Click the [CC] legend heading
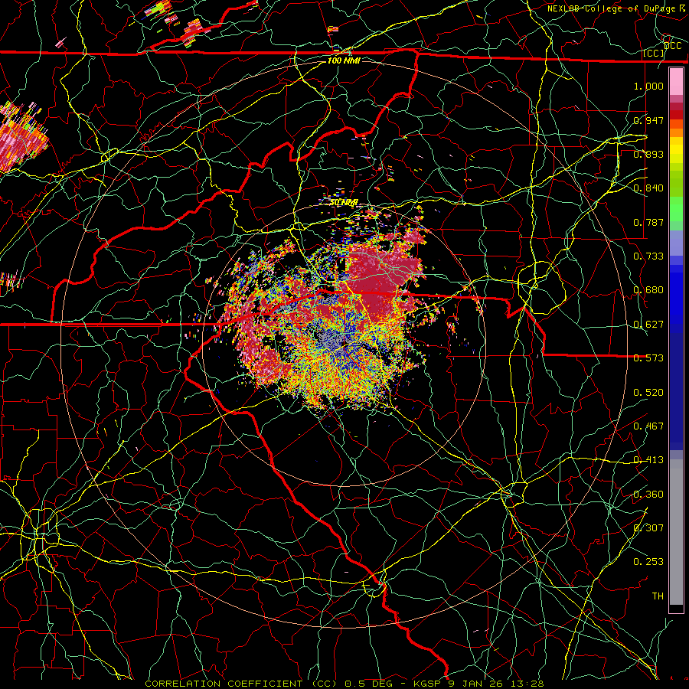 click(654, 54)
